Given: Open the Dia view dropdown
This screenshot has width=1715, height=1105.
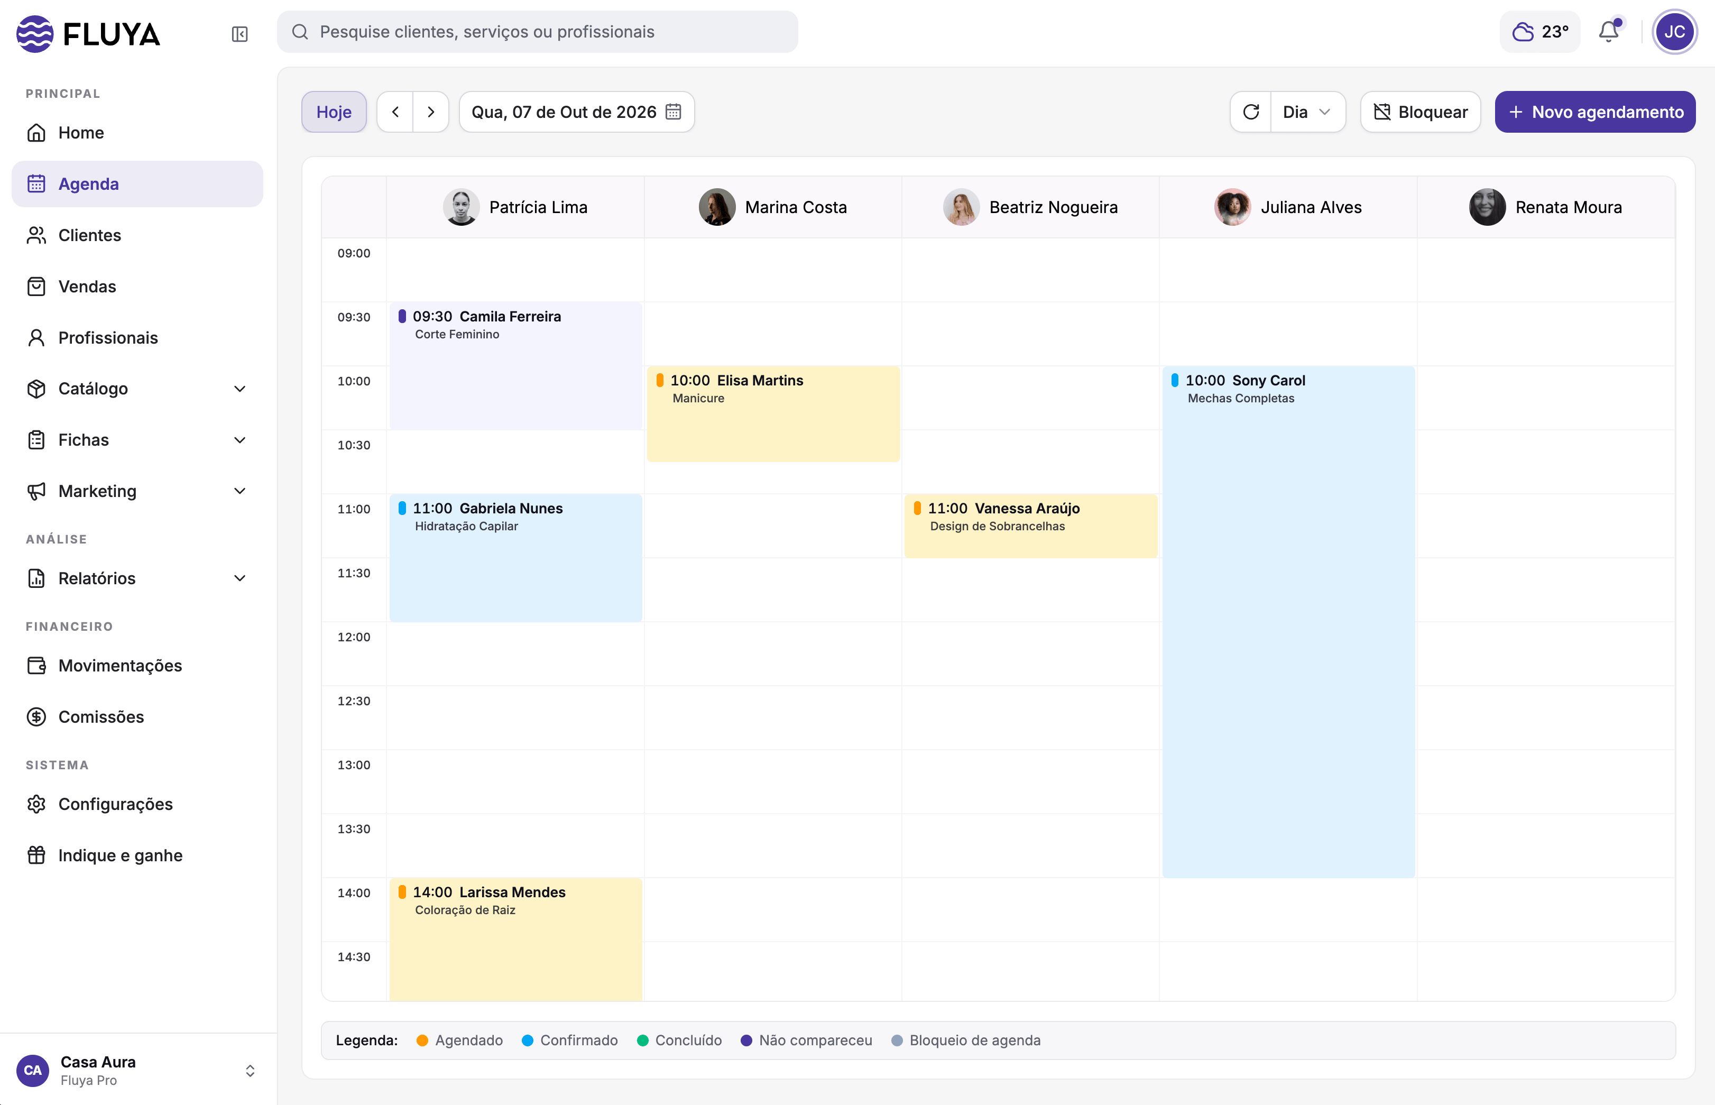Looking at the screenshot, I should click(1307, 112).
